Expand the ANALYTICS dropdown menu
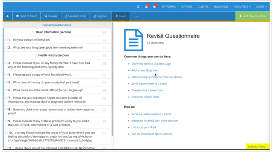Viewport: 273px width, 153px height. tap(242, 7)
